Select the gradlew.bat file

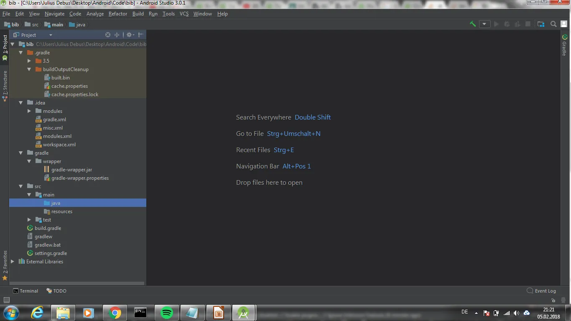(43, 245)
